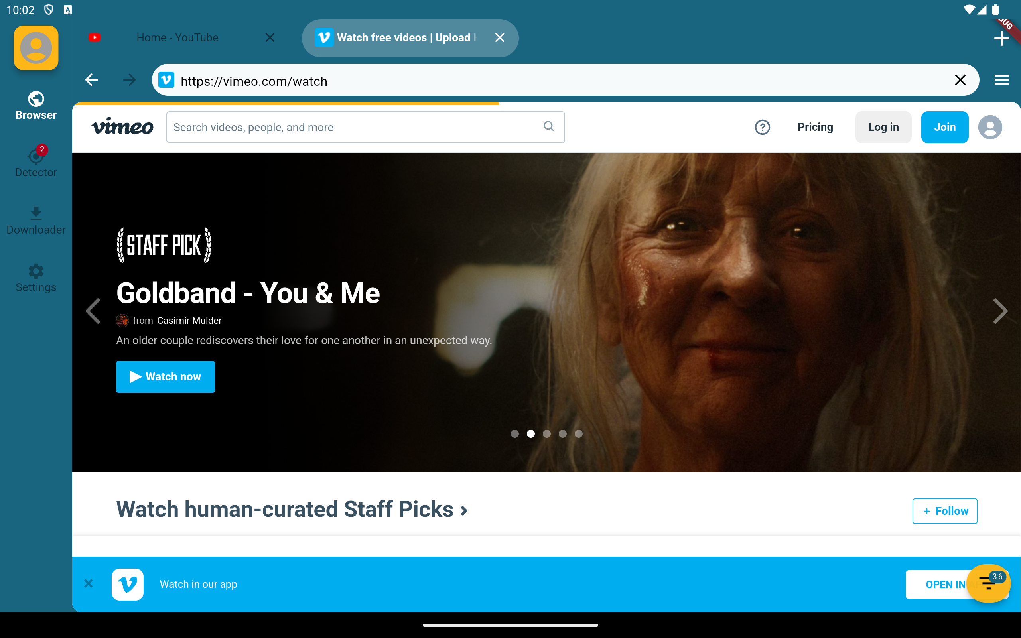Select the third carousel dot indicator
Screen dimensions: 1021x638
click(x=547, y=434)
